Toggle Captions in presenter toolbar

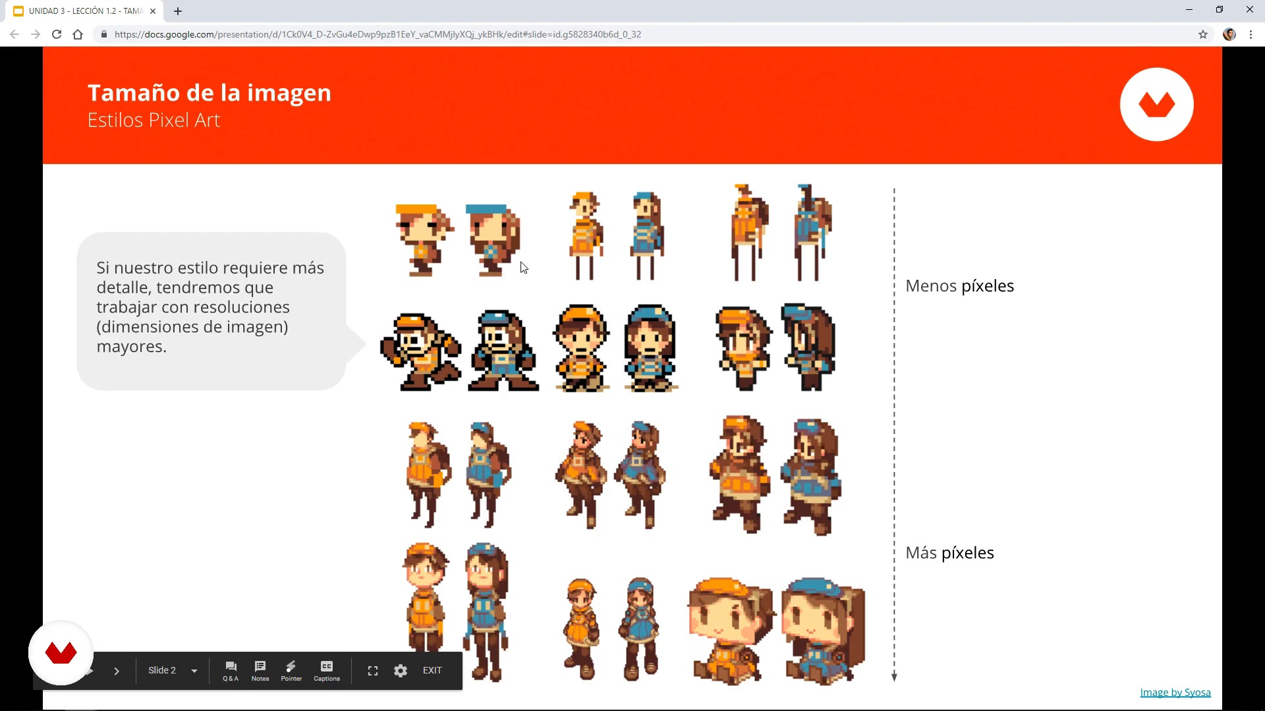[x=327, y=671]
